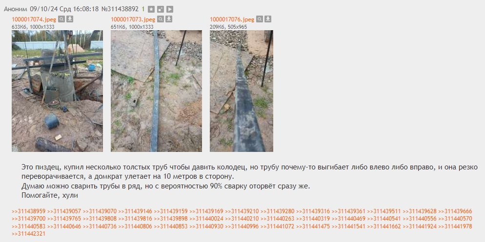Go to reply >>311438959

pyautogui.click(x=28, y=211)
